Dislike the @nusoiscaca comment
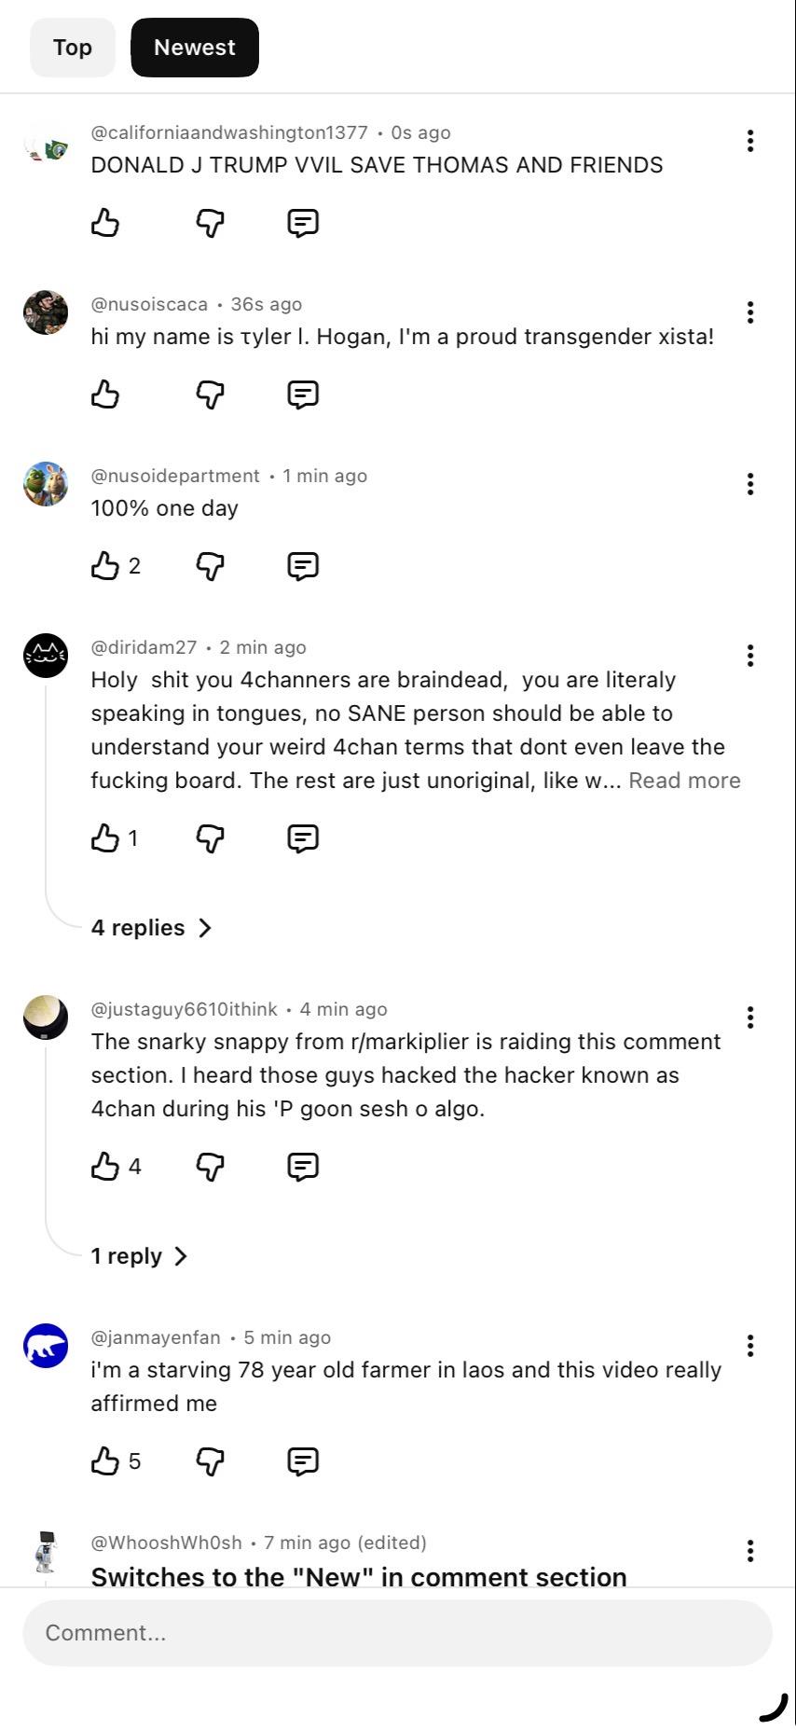 (211, 394)
